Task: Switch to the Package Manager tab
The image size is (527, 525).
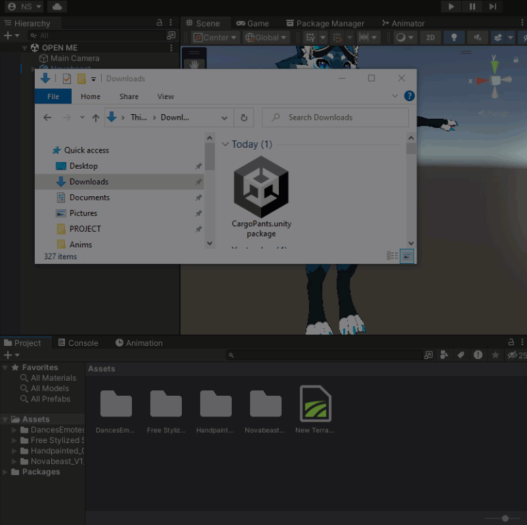Action: [x=325, y=23]
